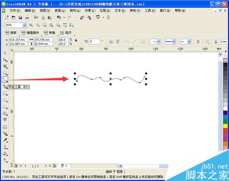229x181 pixels.
Task: Open the 视图 menu
Action: (45, 11)
